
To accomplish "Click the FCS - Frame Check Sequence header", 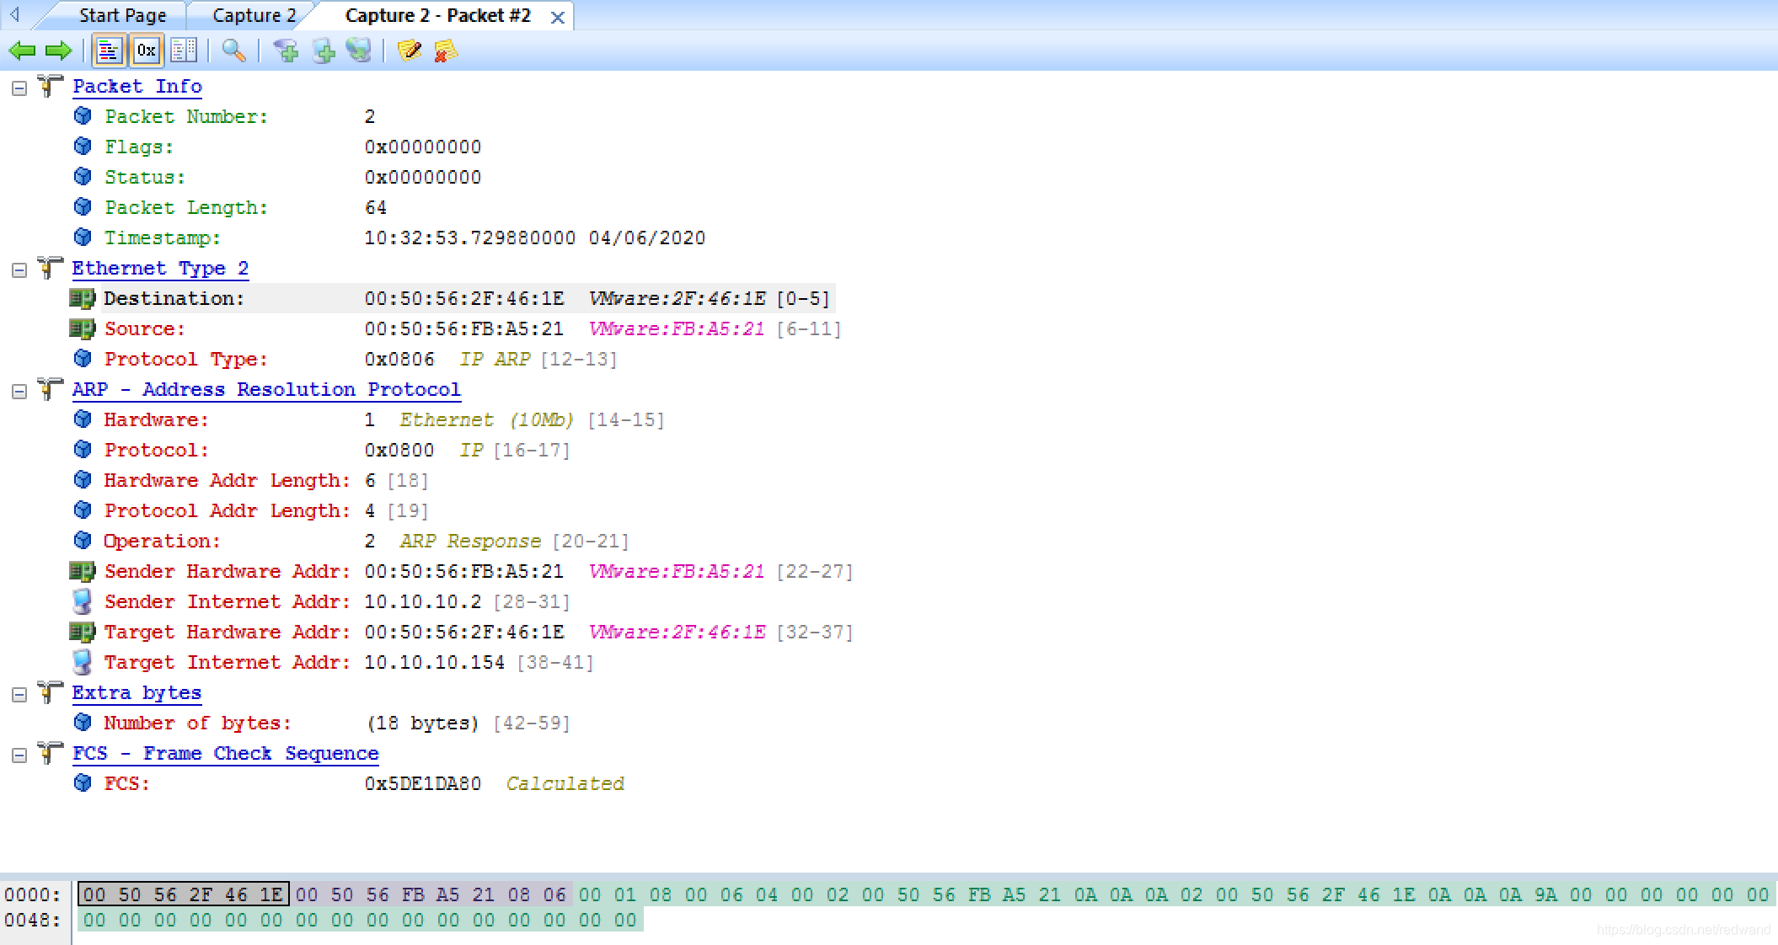I will (226, 753).
